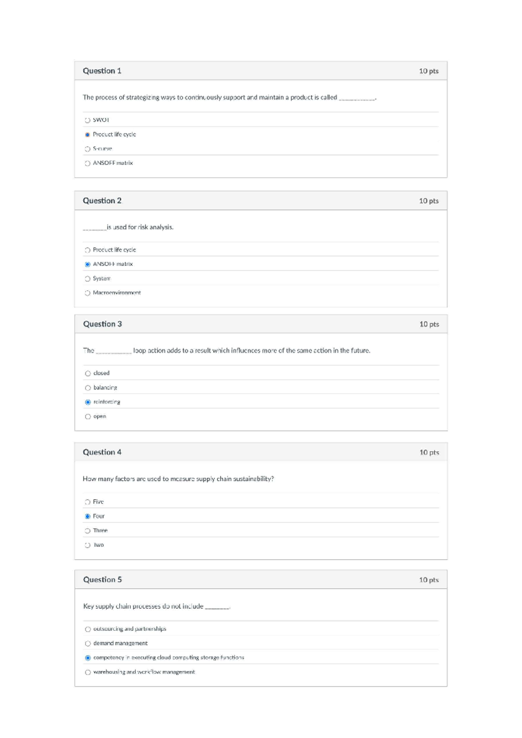This screenshot has width=522, height=738.
Task: Pick Product life cycle in Question 2
Action: tap(87, 250)
